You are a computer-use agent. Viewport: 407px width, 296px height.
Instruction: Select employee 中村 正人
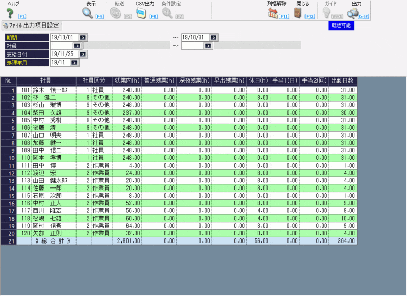click(47, 203)
